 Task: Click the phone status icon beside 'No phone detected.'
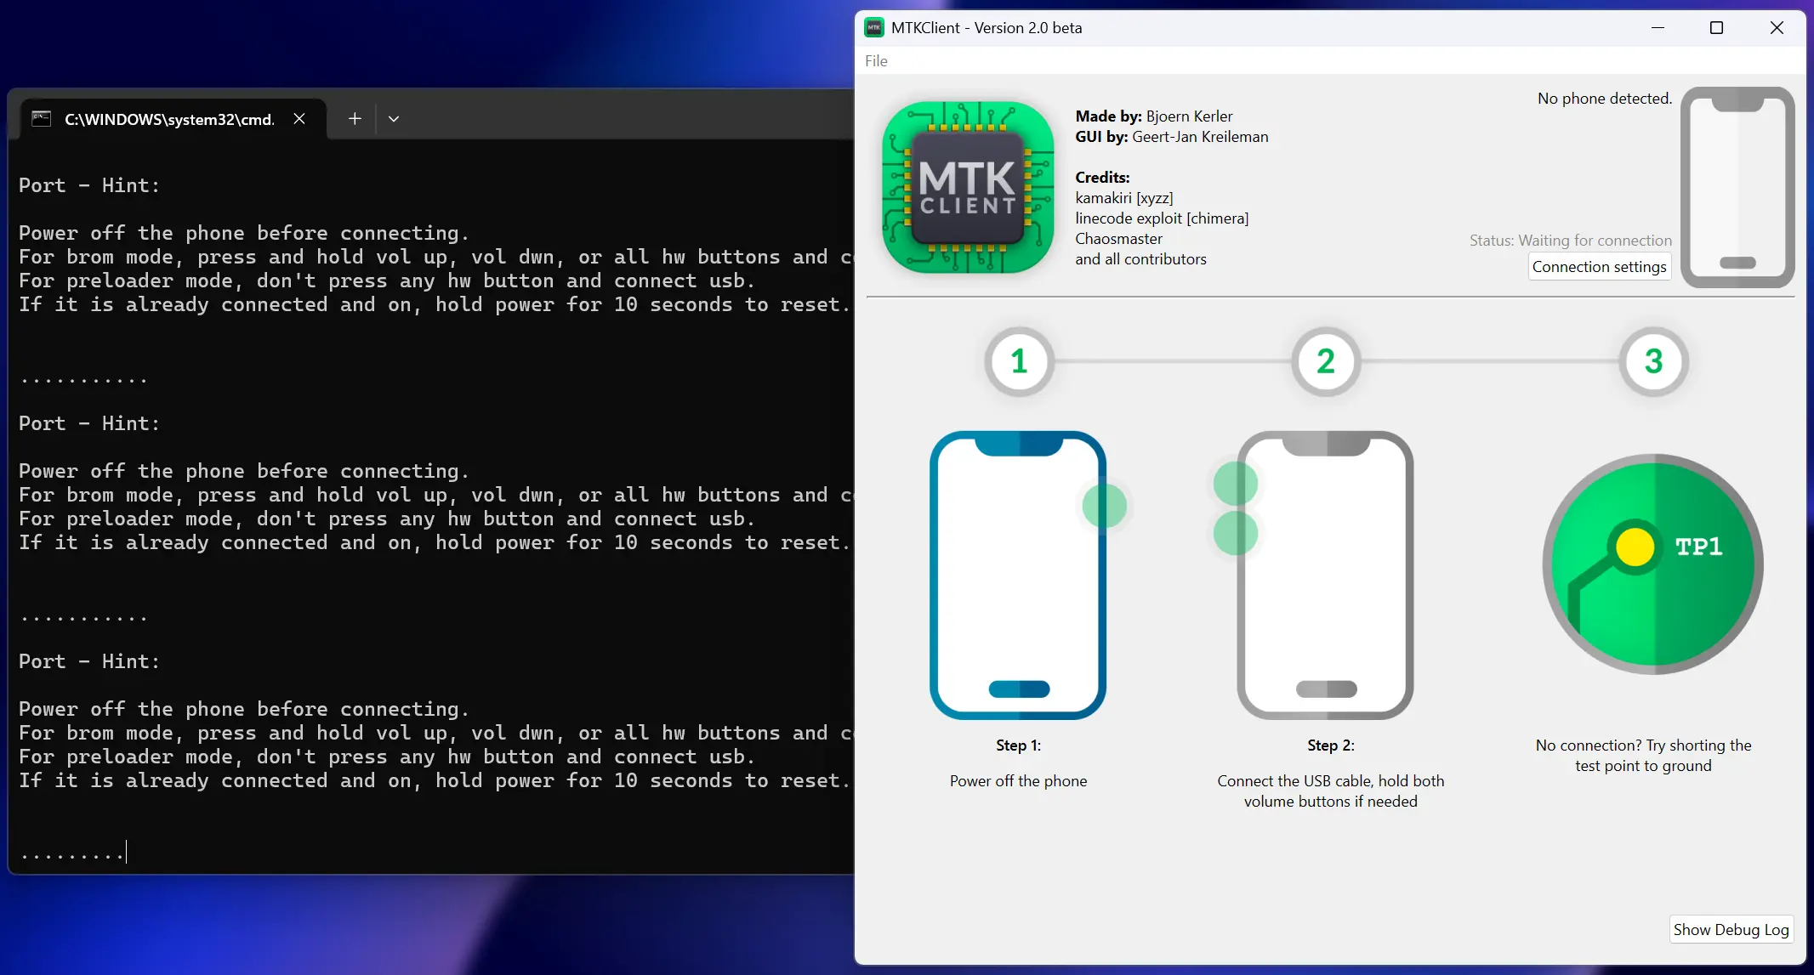click(1737, 187)
